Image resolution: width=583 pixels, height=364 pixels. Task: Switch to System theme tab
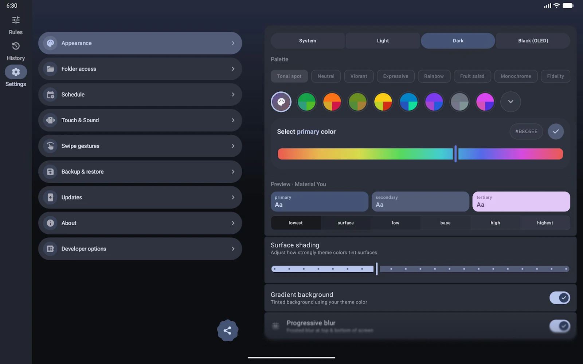click(308, 41)
